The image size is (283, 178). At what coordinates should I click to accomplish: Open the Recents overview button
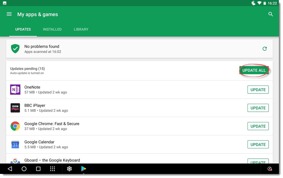38,169
